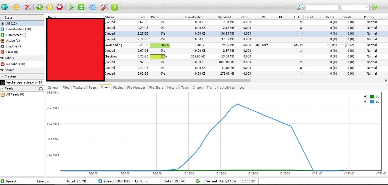Open the Plugins tab
388x185 pixels.
118,87
